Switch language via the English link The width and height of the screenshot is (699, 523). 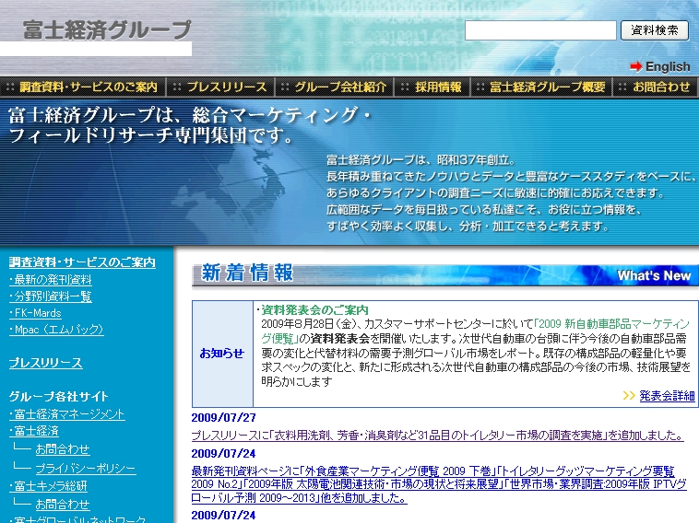point(668,66)
